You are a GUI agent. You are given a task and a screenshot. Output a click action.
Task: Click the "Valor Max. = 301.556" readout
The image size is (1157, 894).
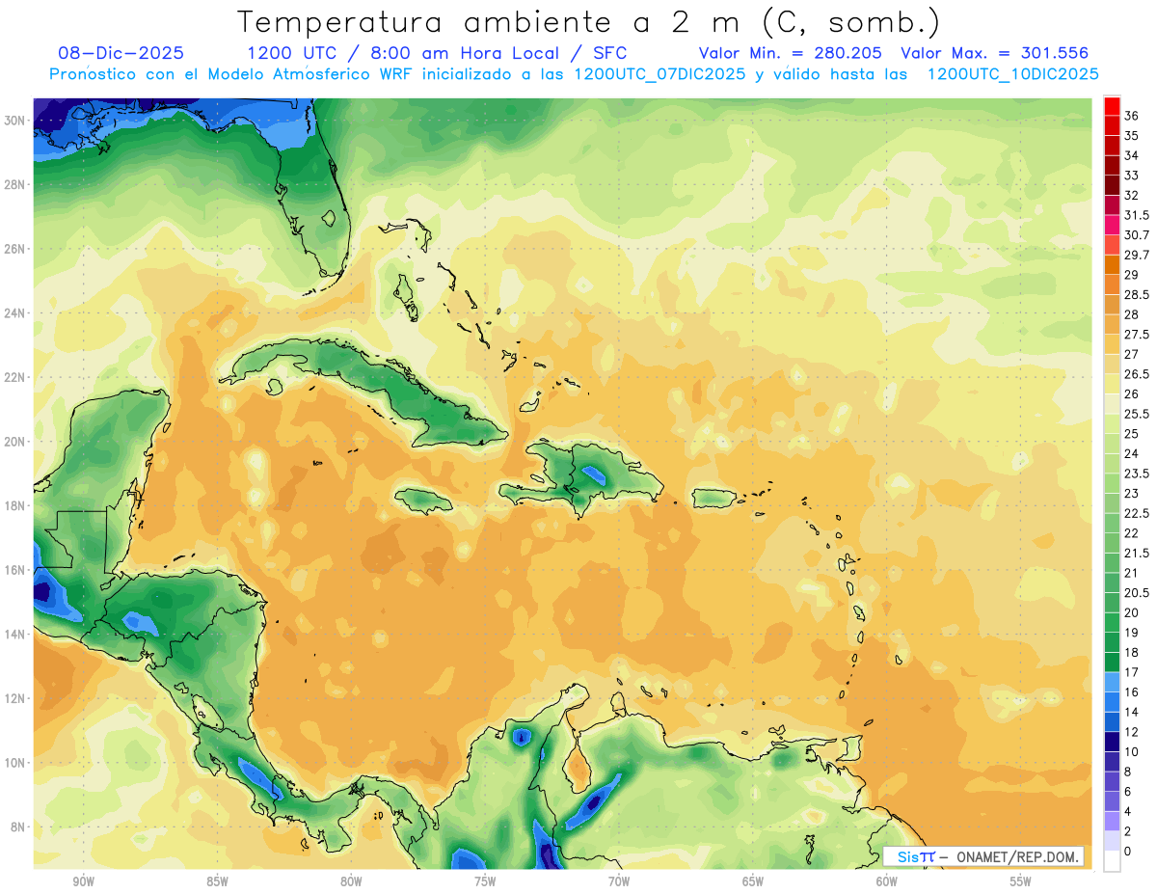pyautogui.click(x=995, y=53)
